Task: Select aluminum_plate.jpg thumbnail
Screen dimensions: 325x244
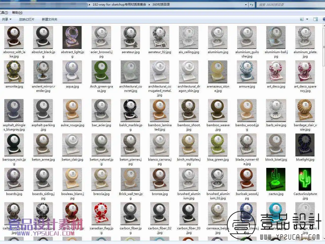Action: pyautogui.click(x=305, y=37)
